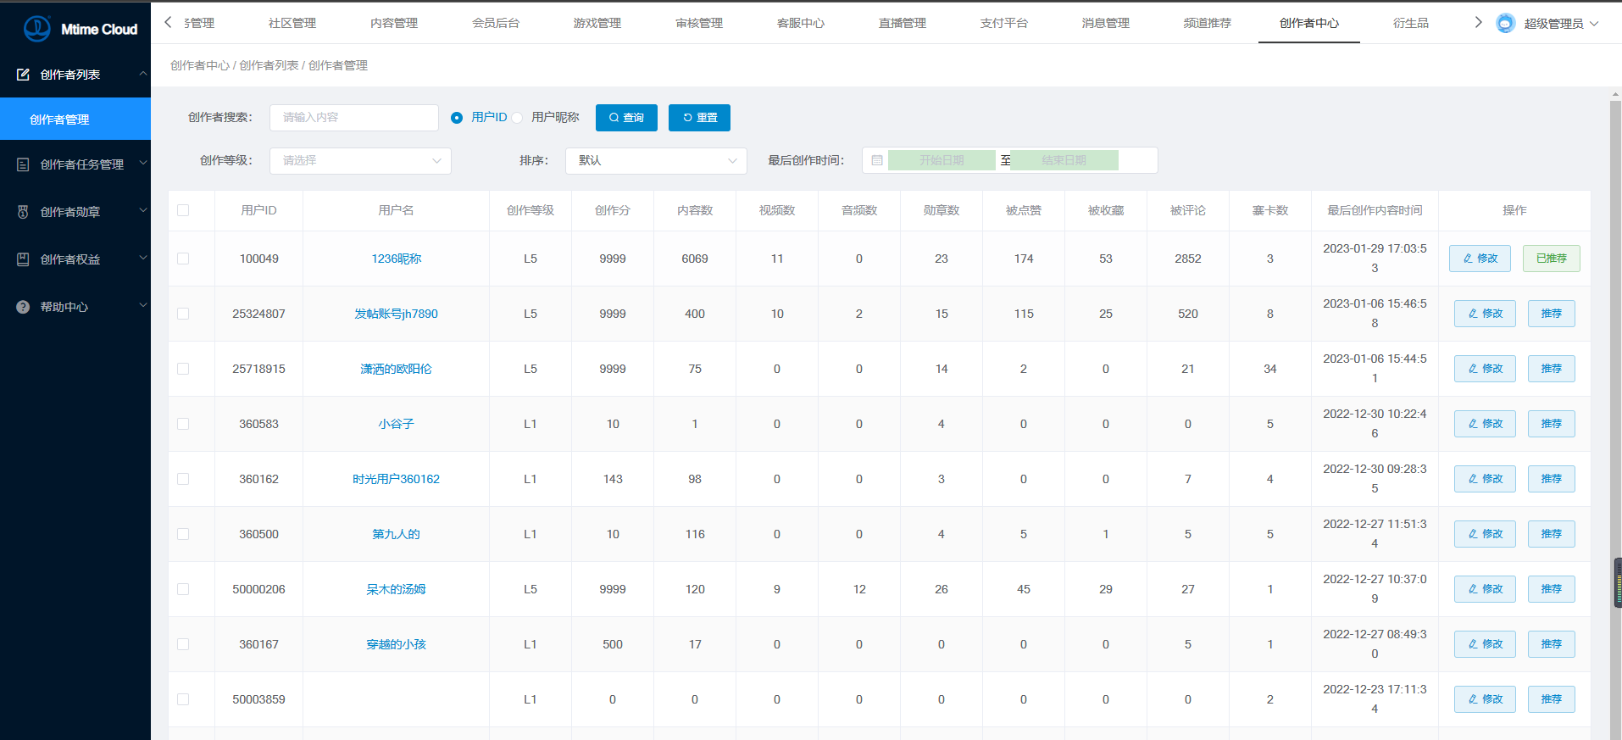Toggle the select-all checkbox in table header
Image resolution: width=1622 pixels, height=740 pixels.
coord(183,210)
